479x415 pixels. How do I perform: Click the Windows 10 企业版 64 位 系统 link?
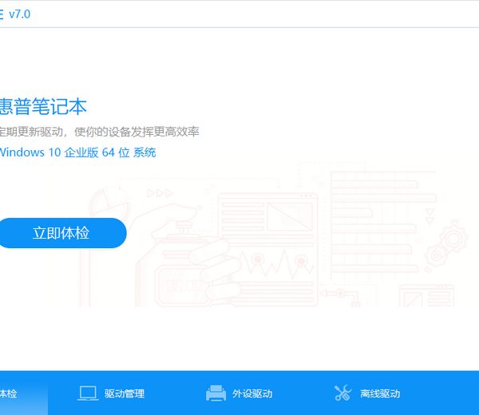(77, 152)
